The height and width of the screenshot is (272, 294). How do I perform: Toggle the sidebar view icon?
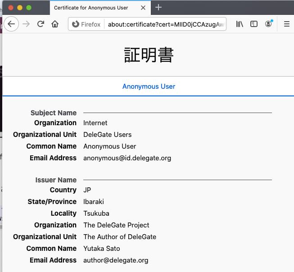pyautogui.click(x=254, y=24)
